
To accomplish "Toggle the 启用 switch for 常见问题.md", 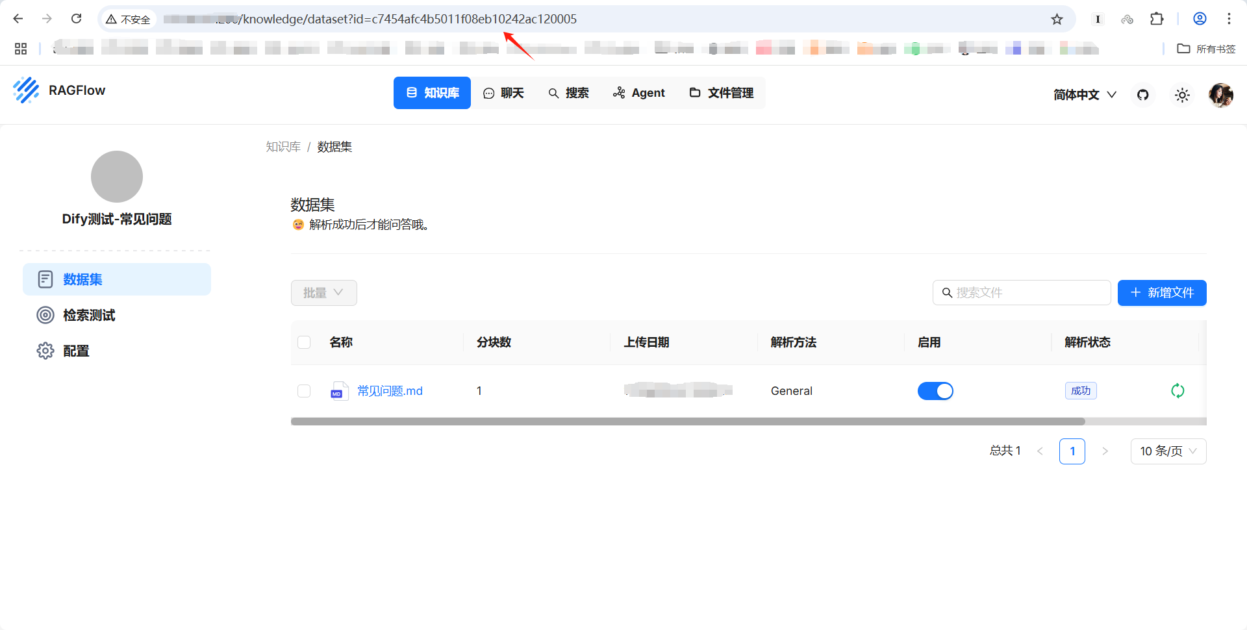I will point(935,391).
